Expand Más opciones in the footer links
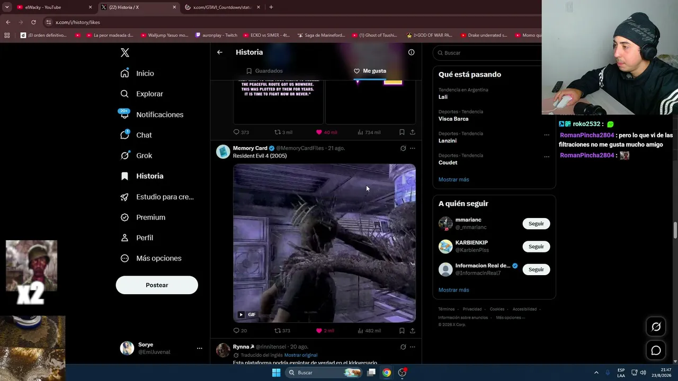This screenshot has height=381, width=678. pyautogui.click(x=510, y=317)
